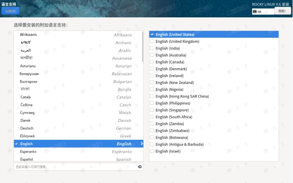Enable the English (Zambia) checkbox
This screenshot has height=183, width=293.
point(152,124)
